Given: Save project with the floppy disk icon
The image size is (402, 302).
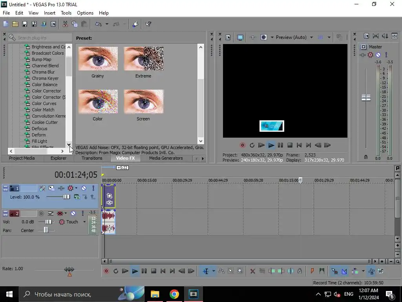Looking at the screenshot, I should 25,24.
